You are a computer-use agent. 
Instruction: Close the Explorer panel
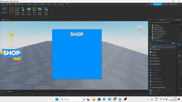point(180,20)
